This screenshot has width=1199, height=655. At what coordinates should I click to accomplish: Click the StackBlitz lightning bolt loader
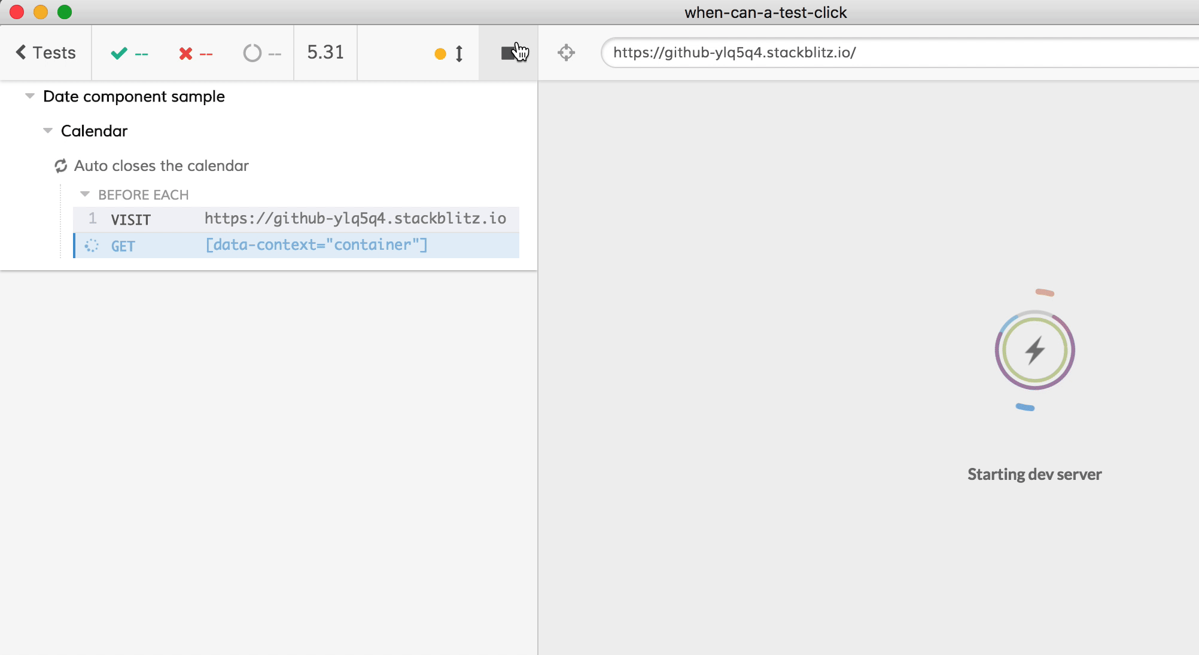tap(1034, 350)
